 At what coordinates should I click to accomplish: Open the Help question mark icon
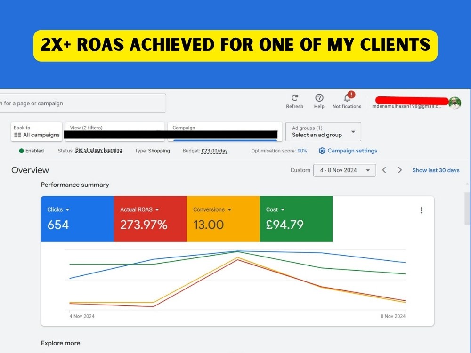(x=319, y=98)
